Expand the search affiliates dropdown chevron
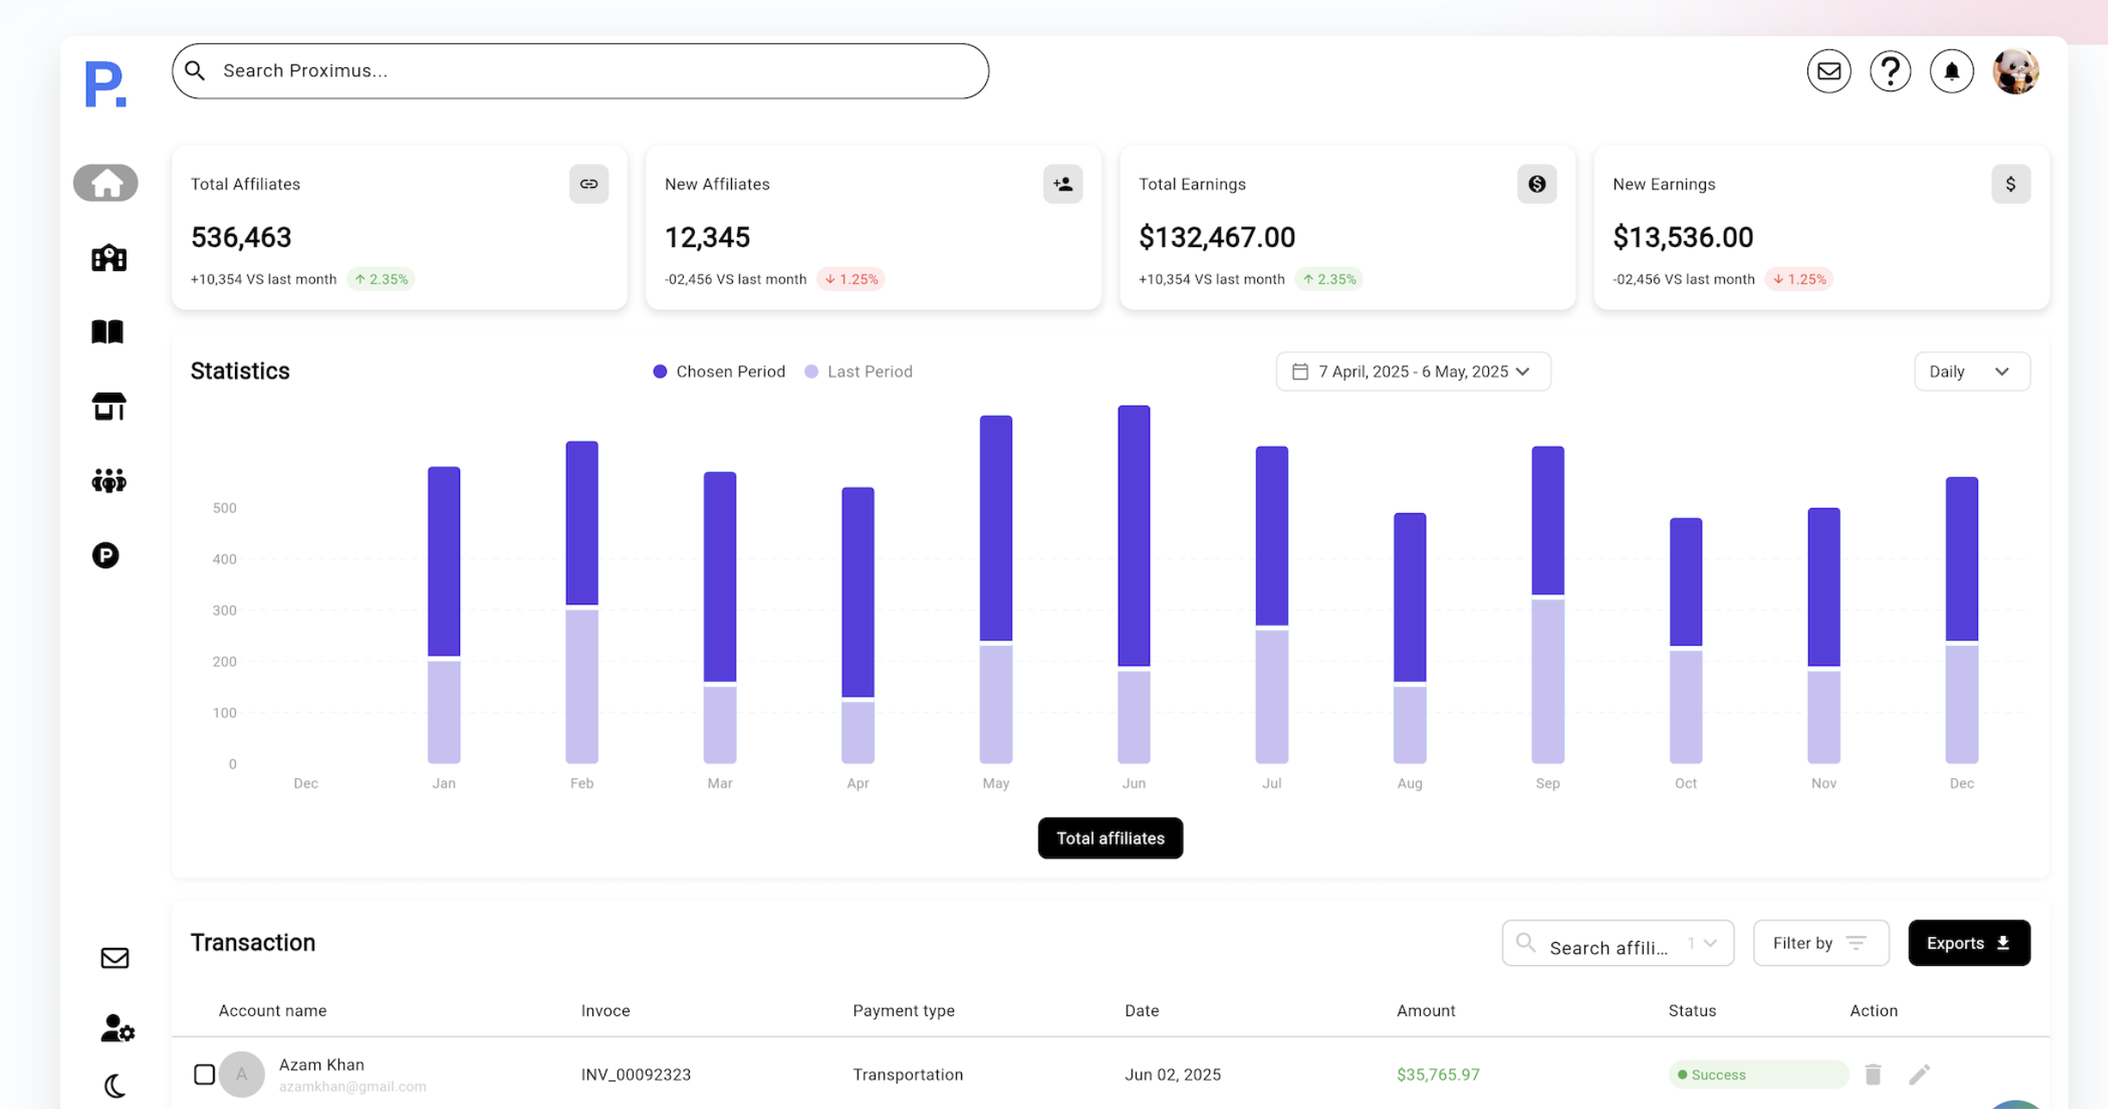This screenshot has width=2108, height=1109. (1710, 944)
